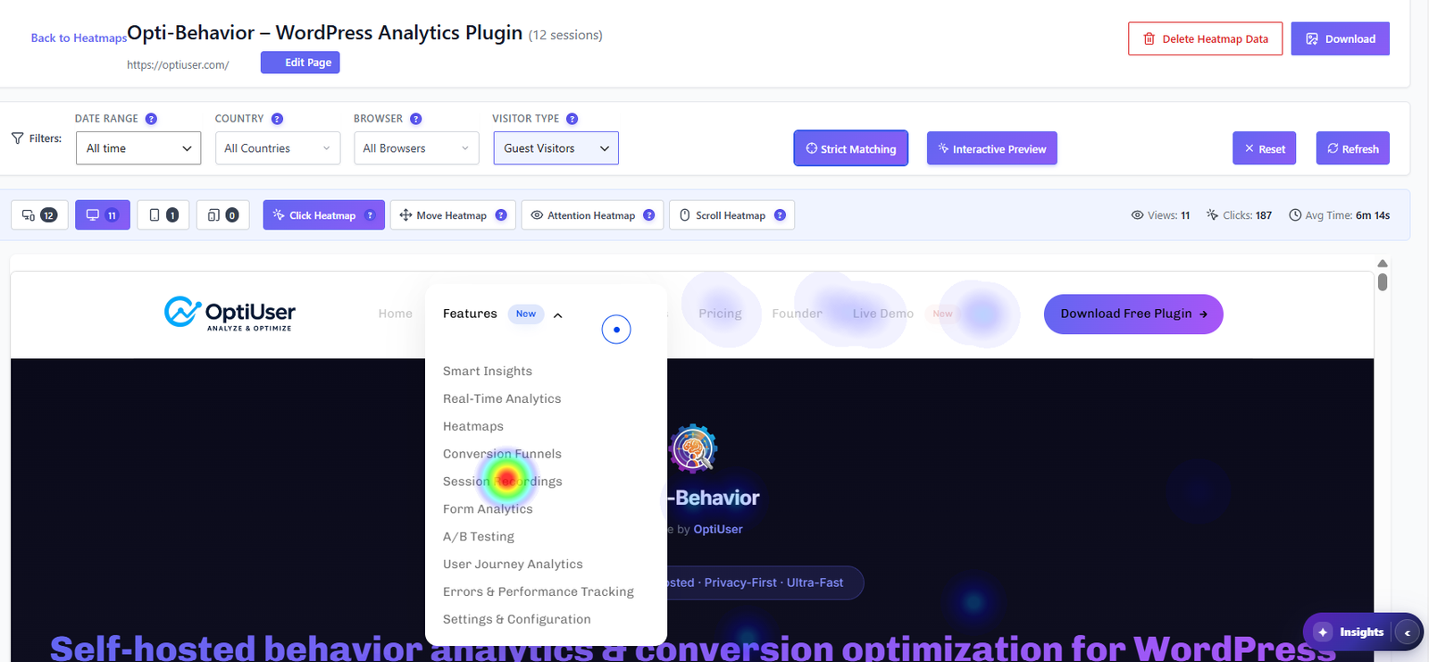Open the All Countries dropdown
This screenshot has width=1429, height=662.
click(x=278, y=148)
